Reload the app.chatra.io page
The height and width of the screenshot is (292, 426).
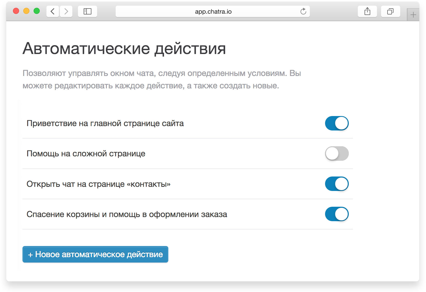303,11
